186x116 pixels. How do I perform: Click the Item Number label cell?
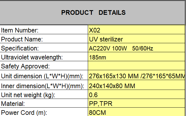pos(44,30)
